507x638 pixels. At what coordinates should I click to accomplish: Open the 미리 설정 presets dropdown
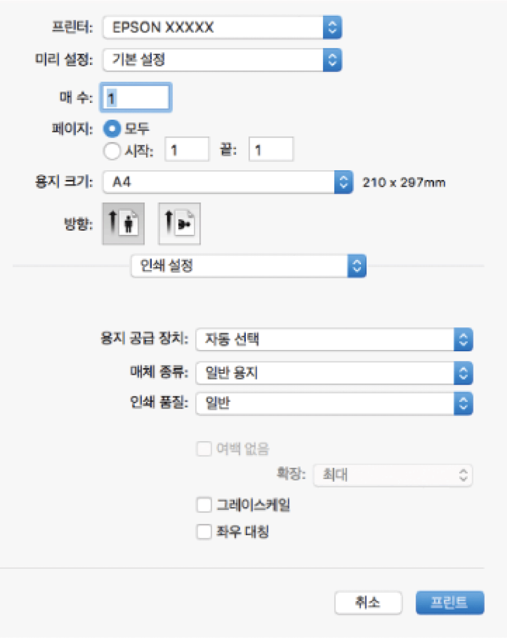(x=222, y=60)
